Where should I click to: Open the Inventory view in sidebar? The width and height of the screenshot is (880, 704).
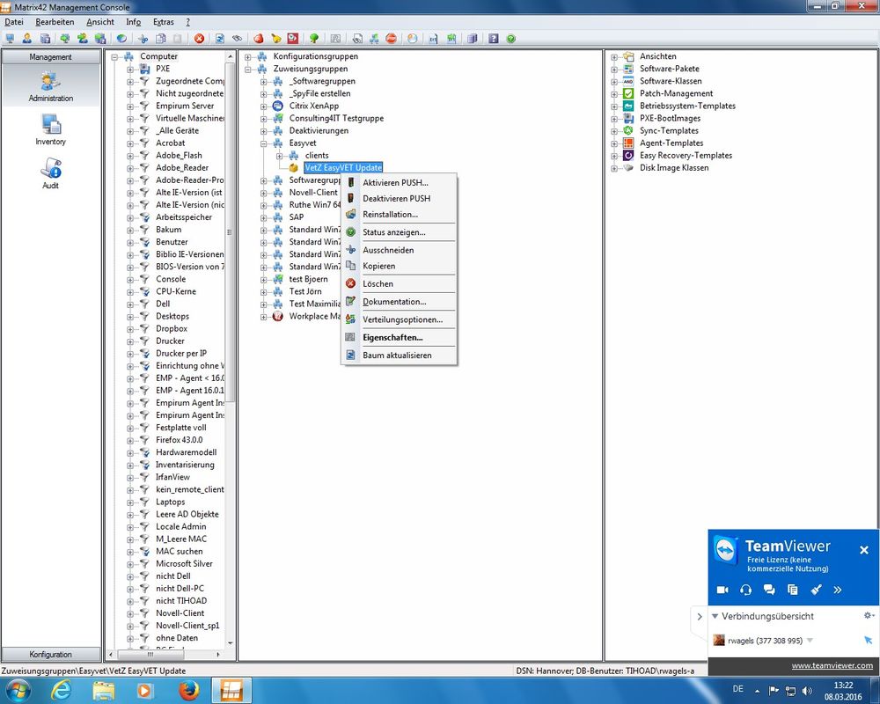50,128
